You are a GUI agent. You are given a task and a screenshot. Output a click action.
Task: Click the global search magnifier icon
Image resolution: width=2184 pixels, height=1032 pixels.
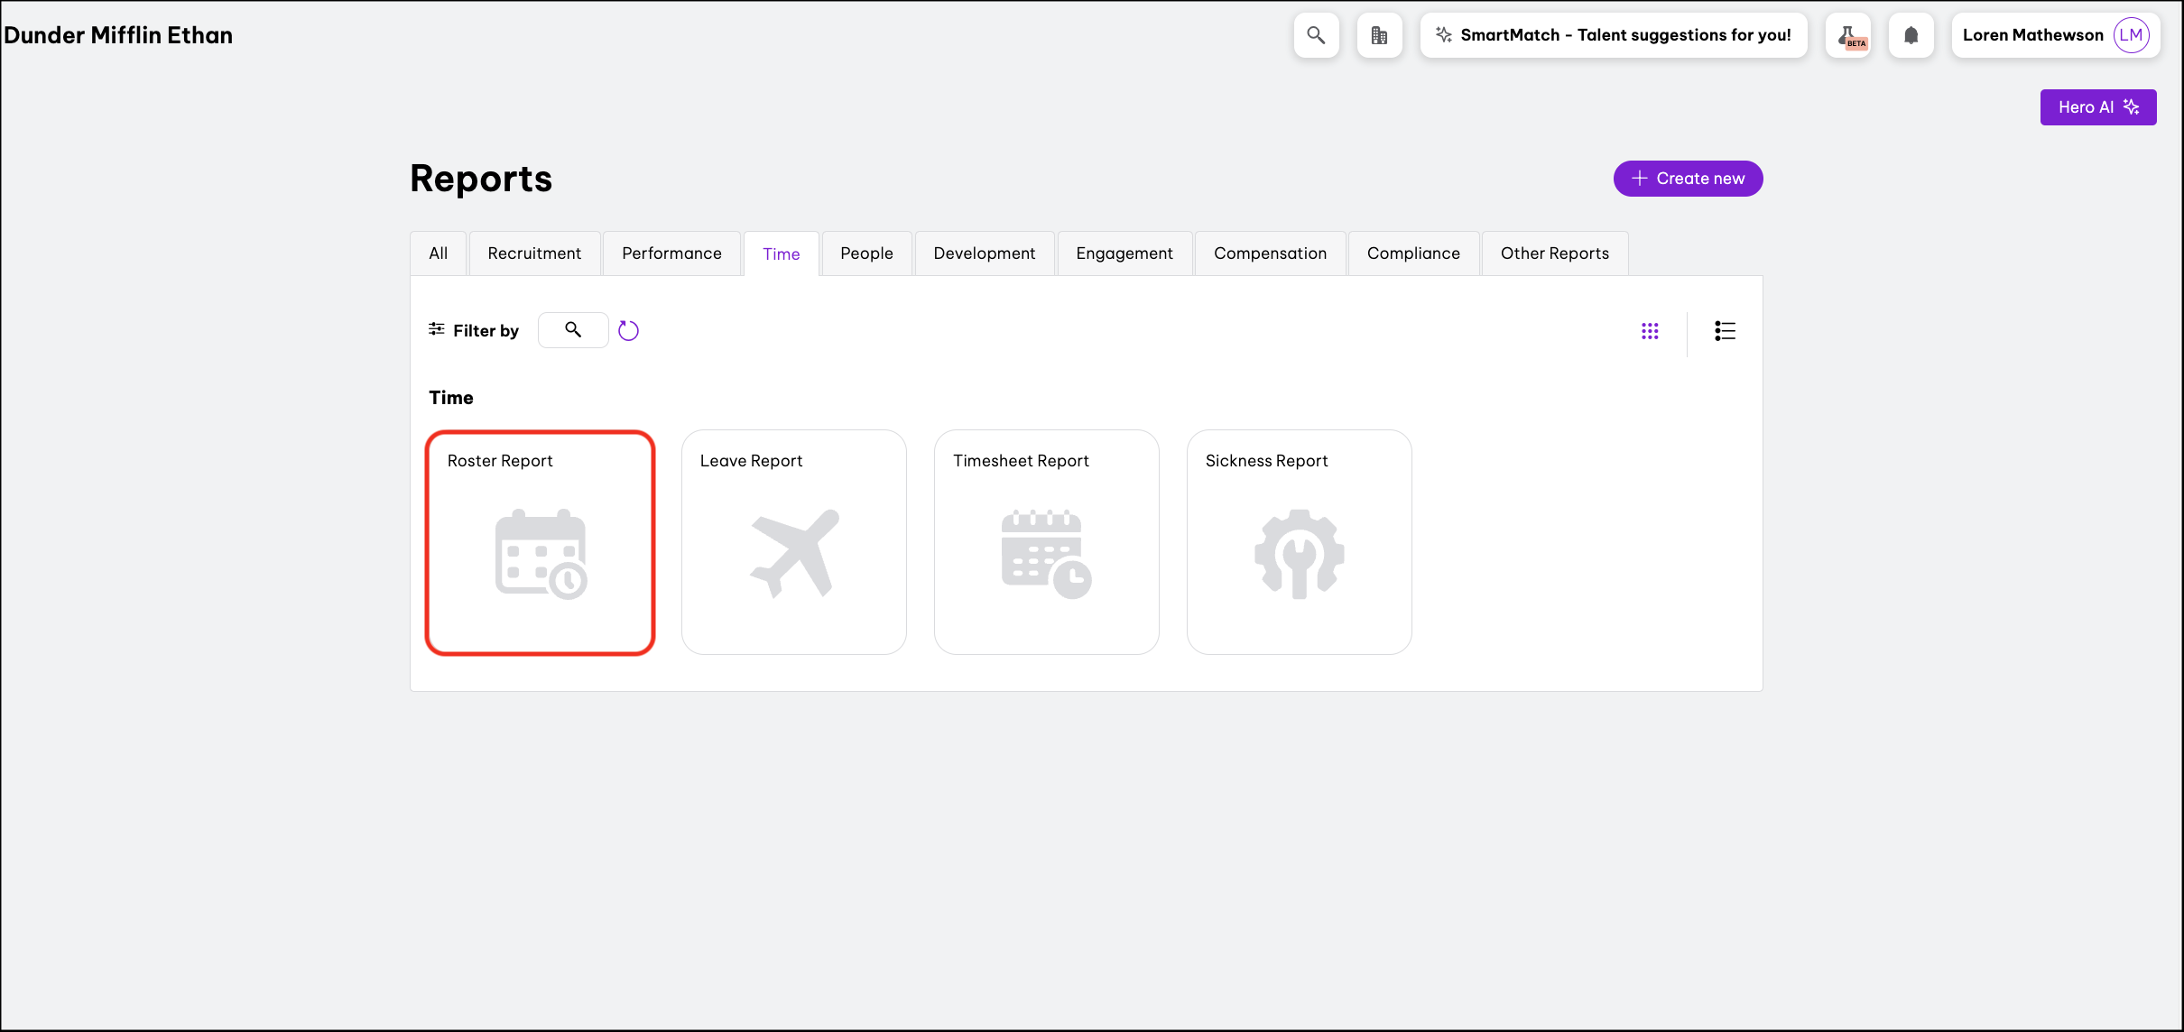[1316, 35]
